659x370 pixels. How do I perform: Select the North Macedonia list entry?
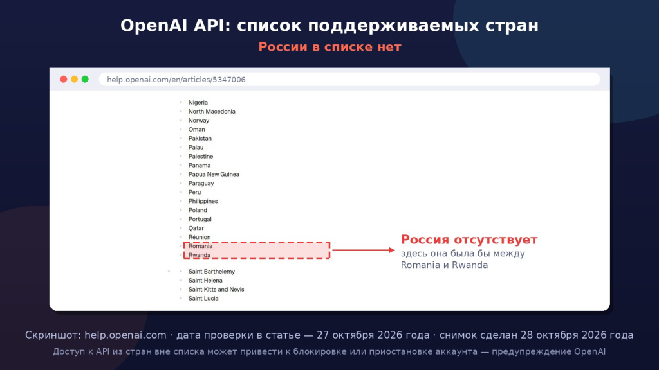(x=212, y=112)
